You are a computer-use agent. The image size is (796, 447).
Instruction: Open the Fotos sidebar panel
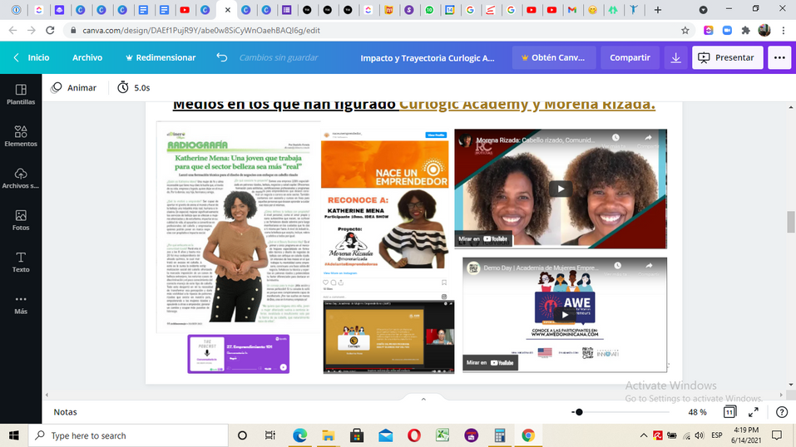click(21, 221)
